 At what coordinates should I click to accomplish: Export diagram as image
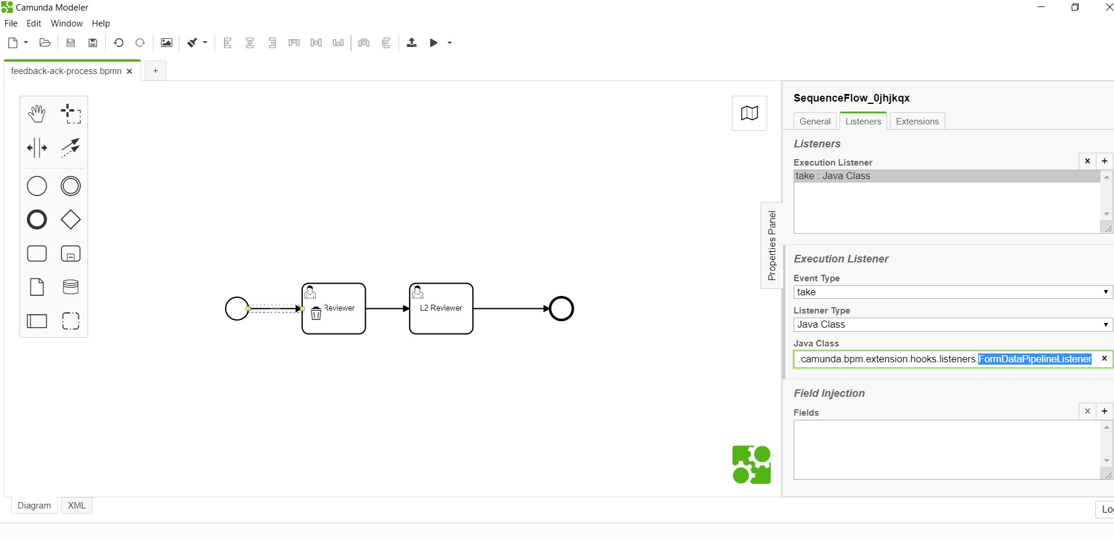click(x=167, y=43)
